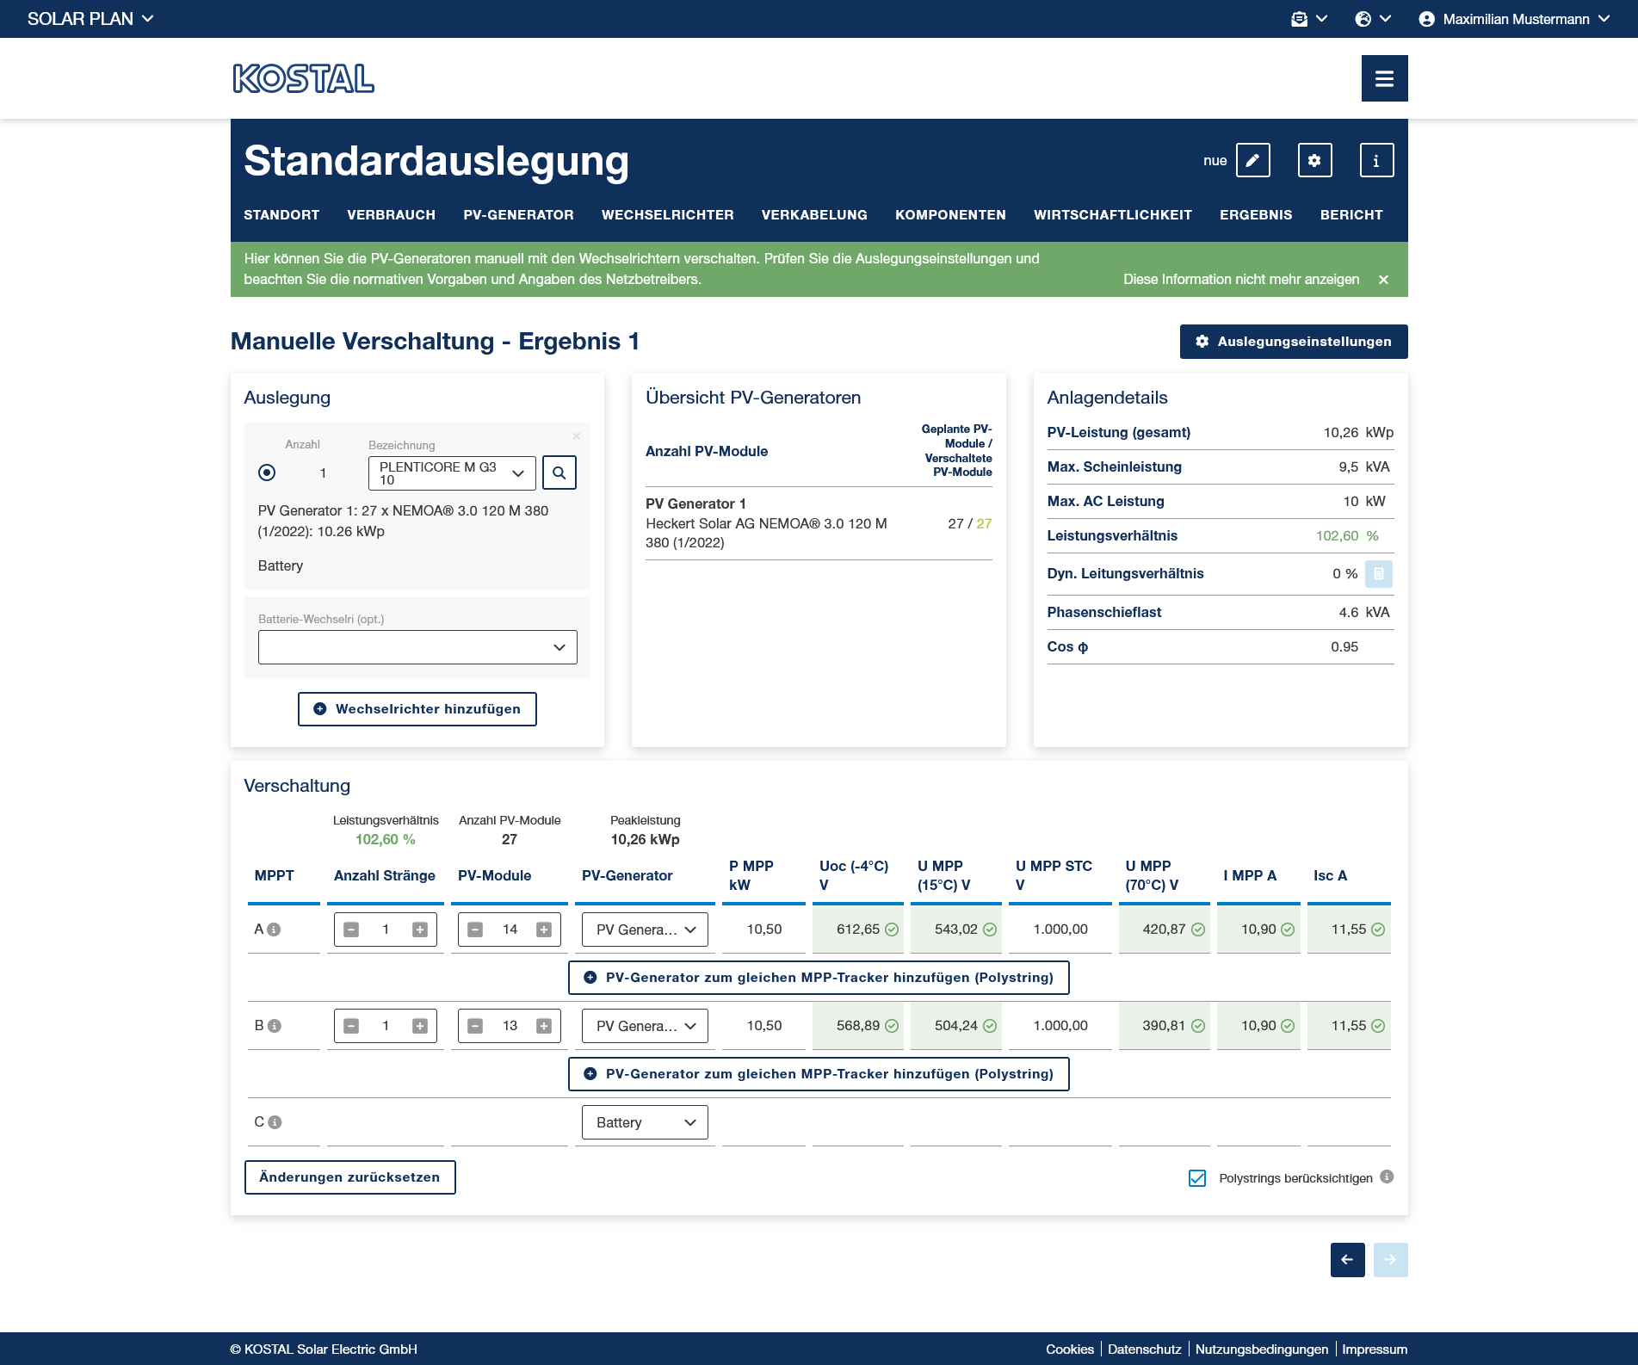Screen dimensions: 1638x1365
Task: Open the Cookies footer link
Action: (1070, 1350)
